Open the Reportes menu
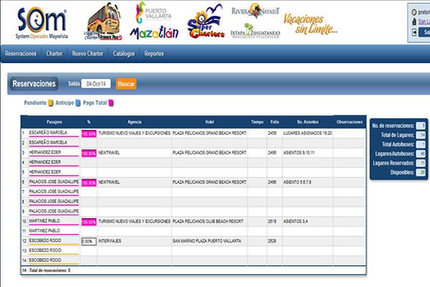 point(154,54)
